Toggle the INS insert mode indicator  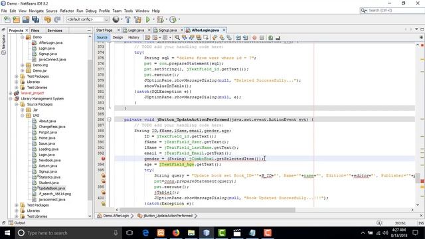(x=421, y=223)
